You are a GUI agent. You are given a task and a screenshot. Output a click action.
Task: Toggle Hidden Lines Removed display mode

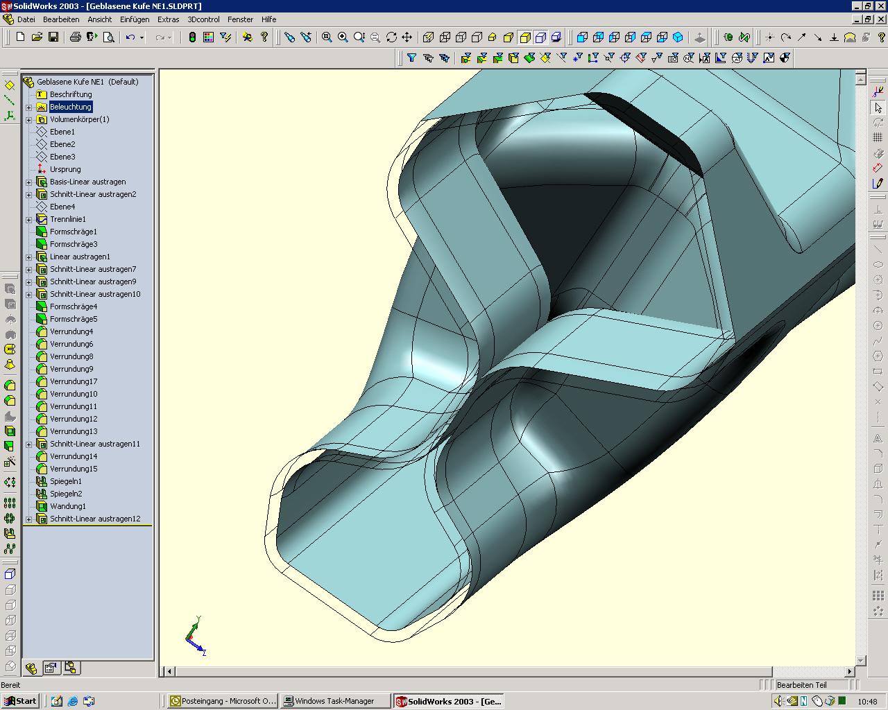(x=477, y=37)
